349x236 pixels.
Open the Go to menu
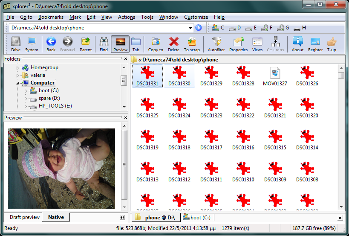pyautogui.click(x=26, y=17)
